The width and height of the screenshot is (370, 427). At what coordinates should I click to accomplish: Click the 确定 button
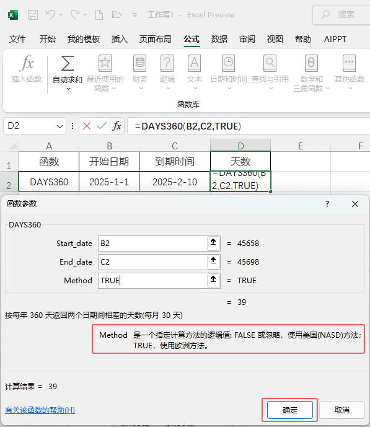(x=290, y=410)
